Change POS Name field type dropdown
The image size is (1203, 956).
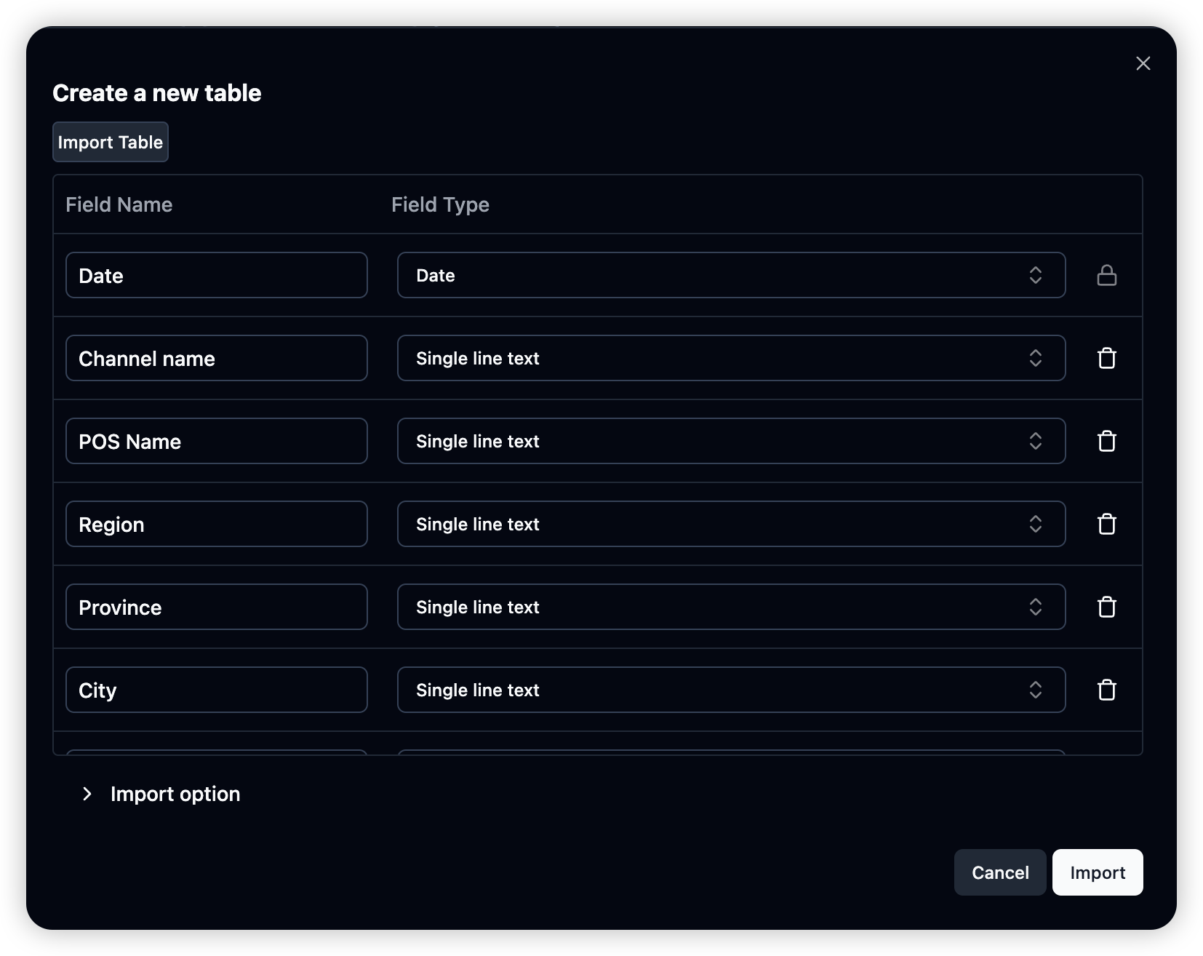point(731,441)
